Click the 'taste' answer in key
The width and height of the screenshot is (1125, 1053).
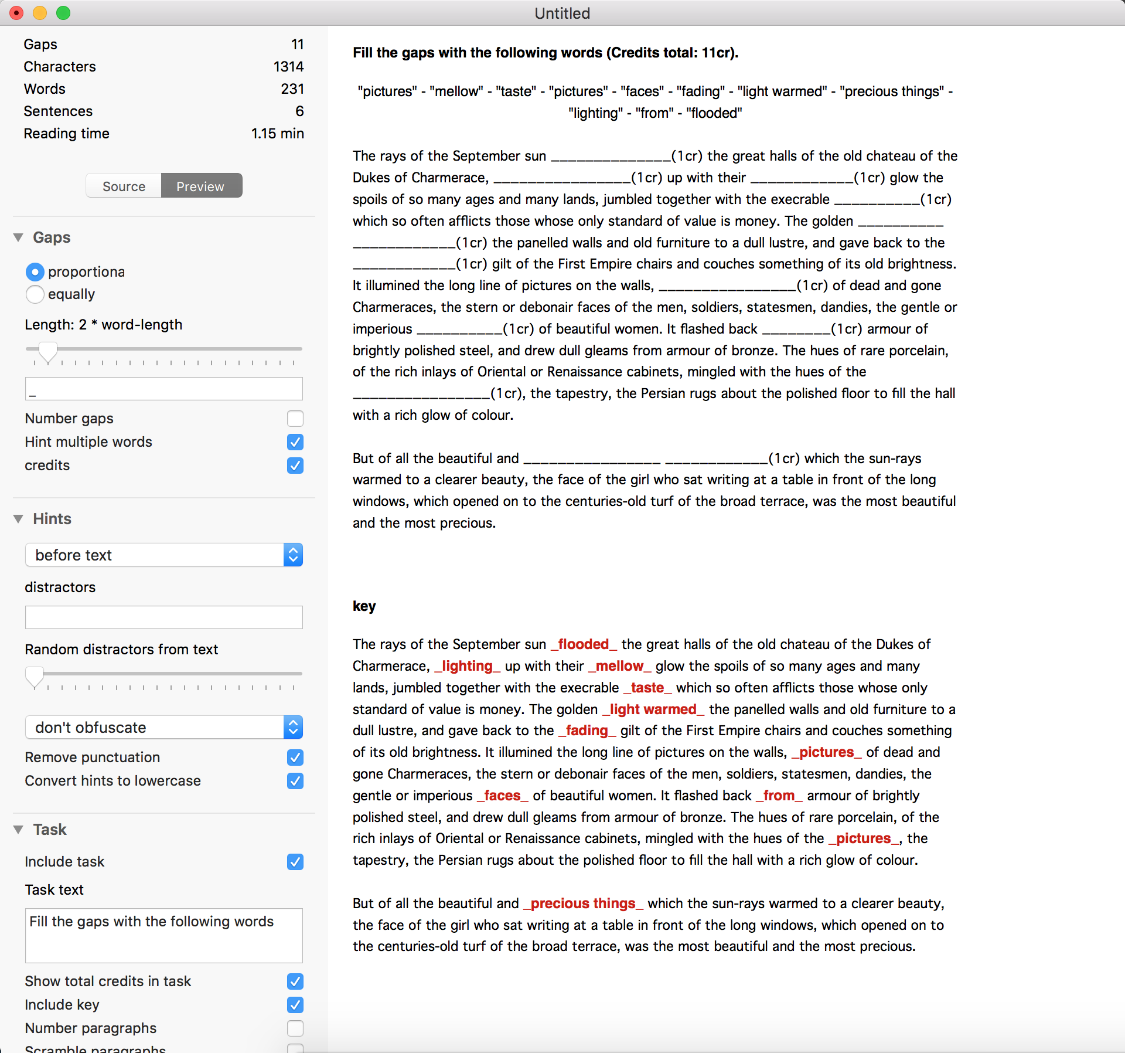point(647,688)
